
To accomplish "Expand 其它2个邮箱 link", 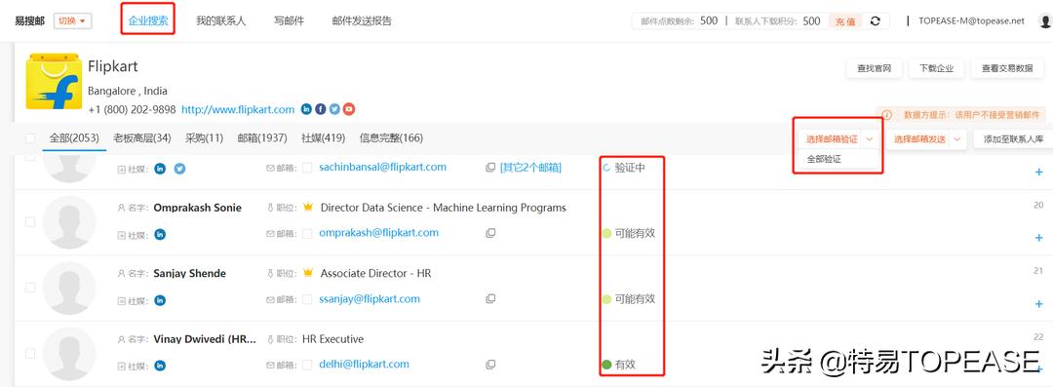I will pos(530,168).
